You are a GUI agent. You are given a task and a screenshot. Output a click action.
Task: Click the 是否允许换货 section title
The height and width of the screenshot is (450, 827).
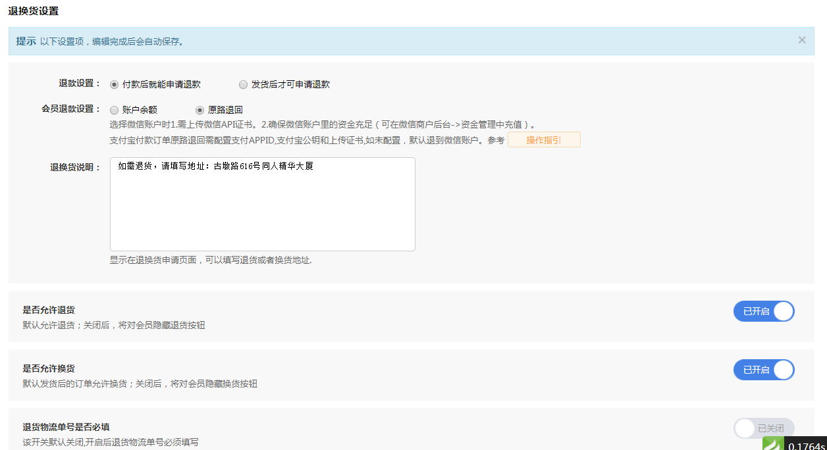click(49, 368)
